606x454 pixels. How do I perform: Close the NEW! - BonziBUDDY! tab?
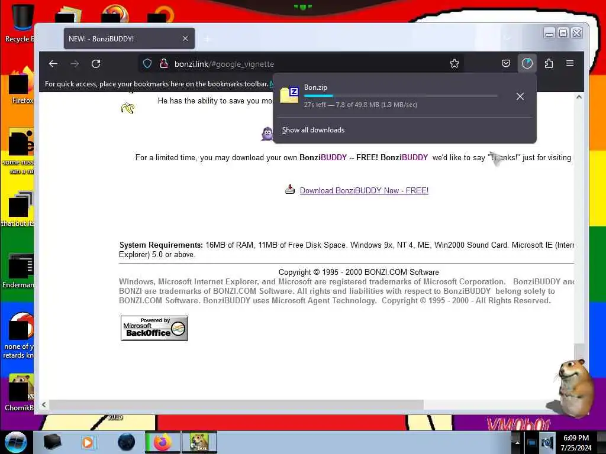tap(185, 38)
